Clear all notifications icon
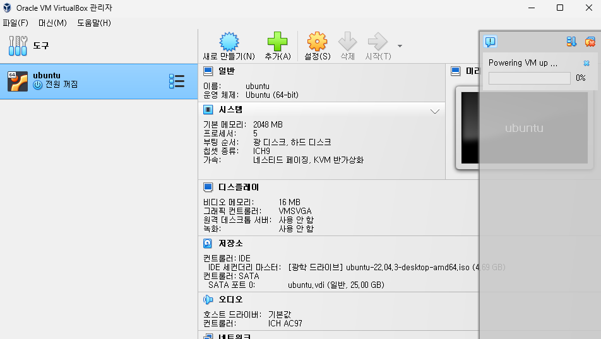The width and height of the screenshot is (601, 339). pos(590,42)
